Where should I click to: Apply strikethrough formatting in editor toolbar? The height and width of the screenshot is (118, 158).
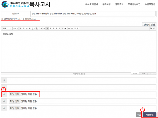click(x=29, y=28)
